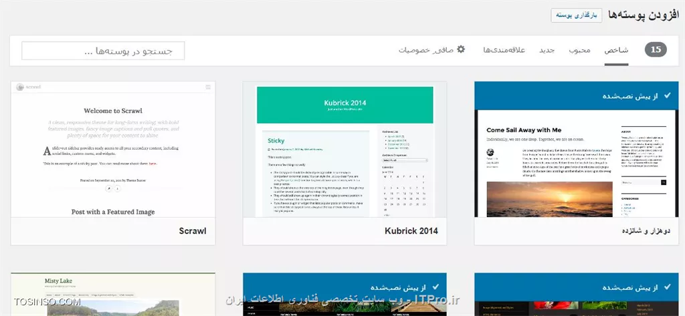Click the theme count badge showing 15
The image size is (685, 316).
click(656, 49)
